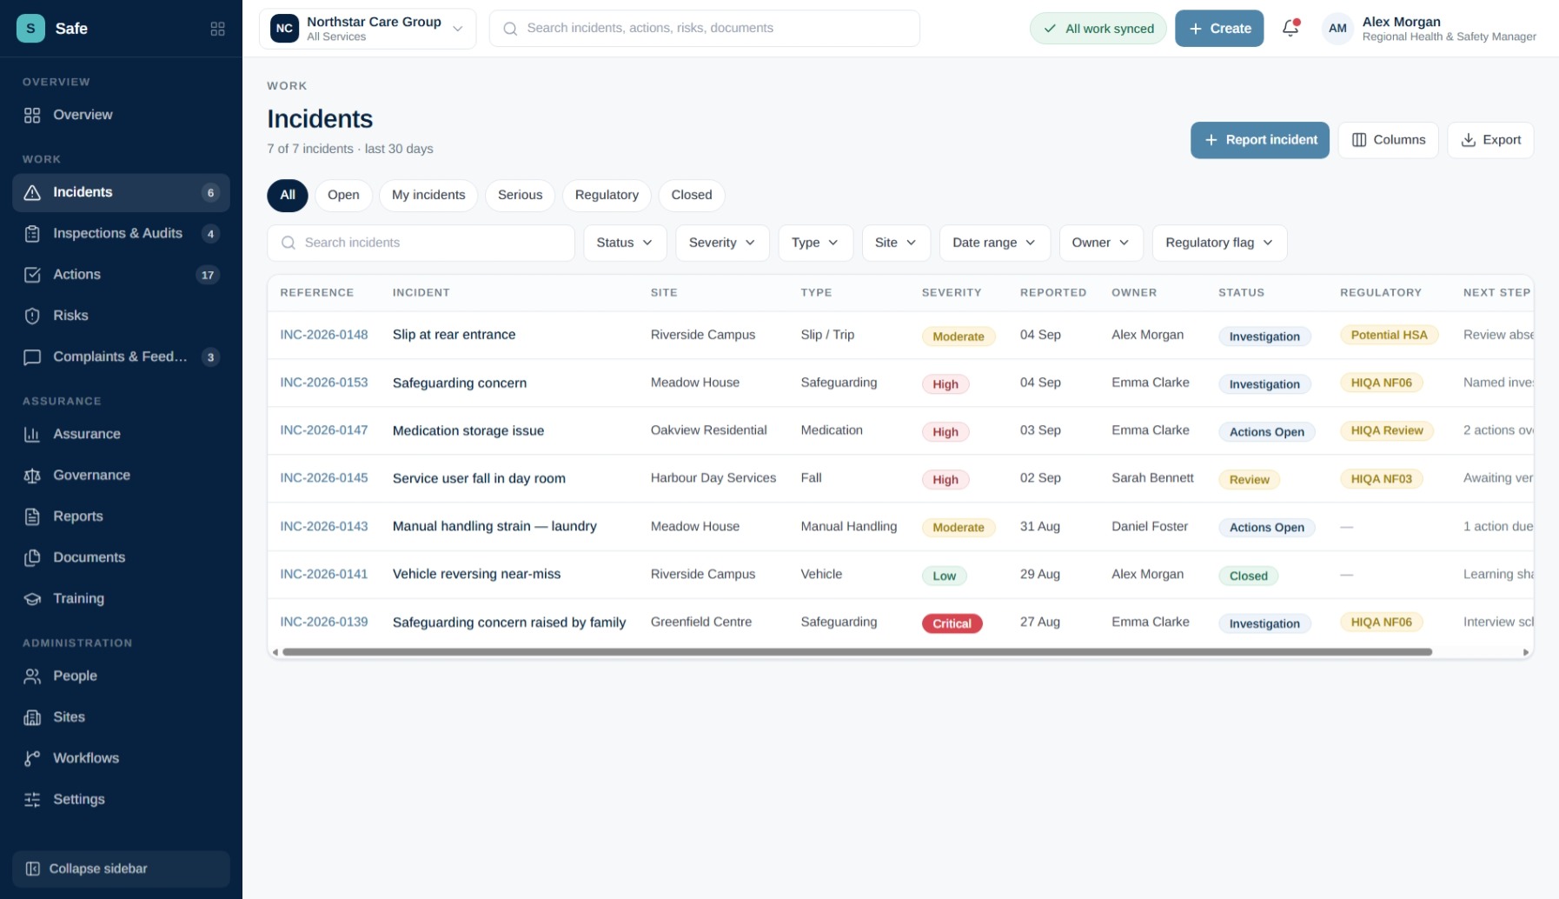
Task: Open Settings in the sidebar
Action: point(121,799)
